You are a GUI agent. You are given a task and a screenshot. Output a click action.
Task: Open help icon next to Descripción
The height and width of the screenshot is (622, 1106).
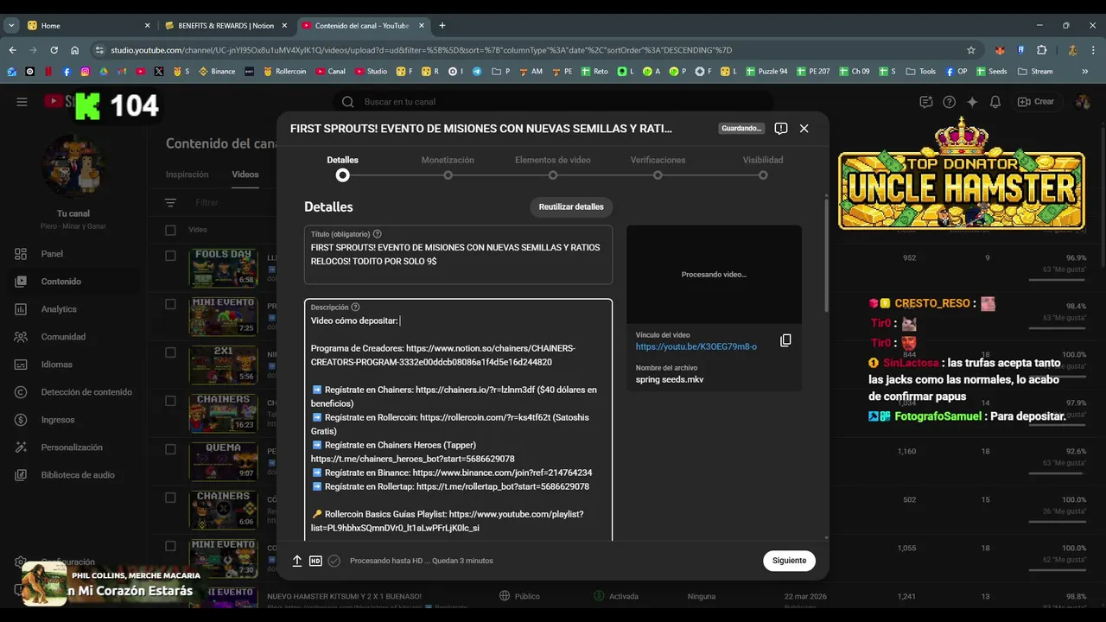tap(356, 307)
